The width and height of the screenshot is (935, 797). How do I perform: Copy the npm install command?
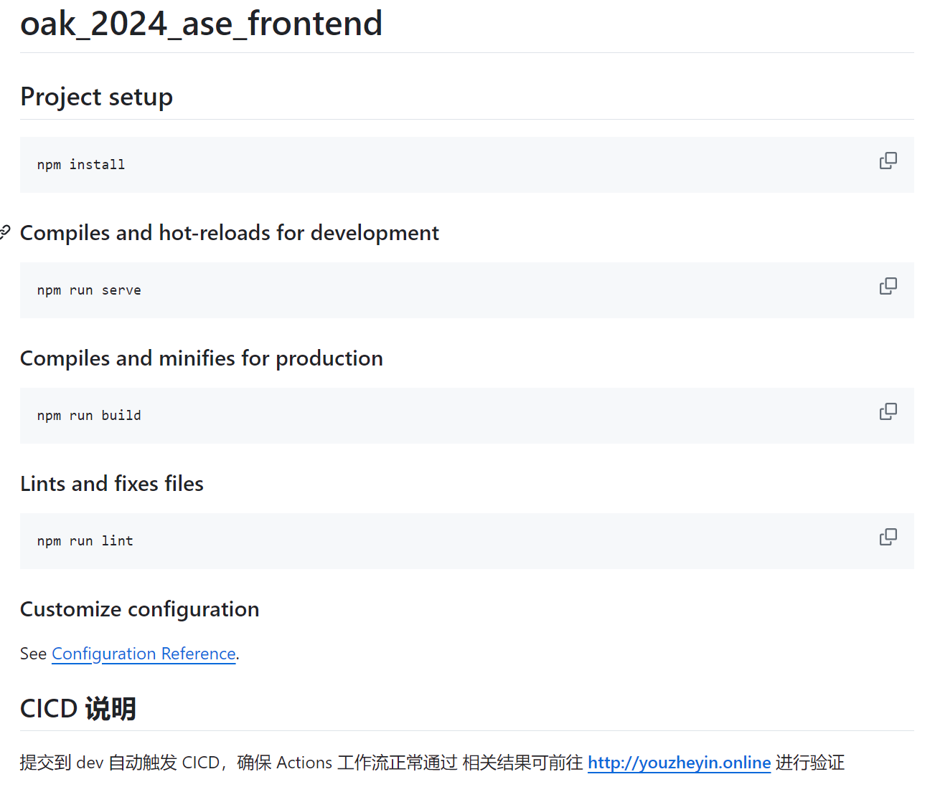[888, 161]
